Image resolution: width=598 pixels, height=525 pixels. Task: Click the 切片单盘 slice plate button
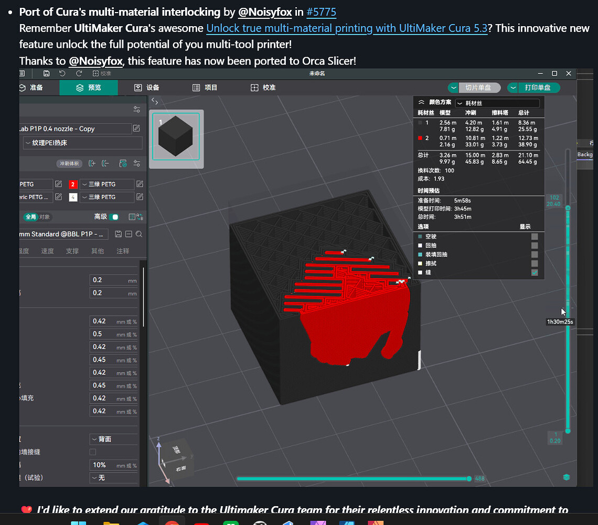pyautogui.click(x=479, y=88)
